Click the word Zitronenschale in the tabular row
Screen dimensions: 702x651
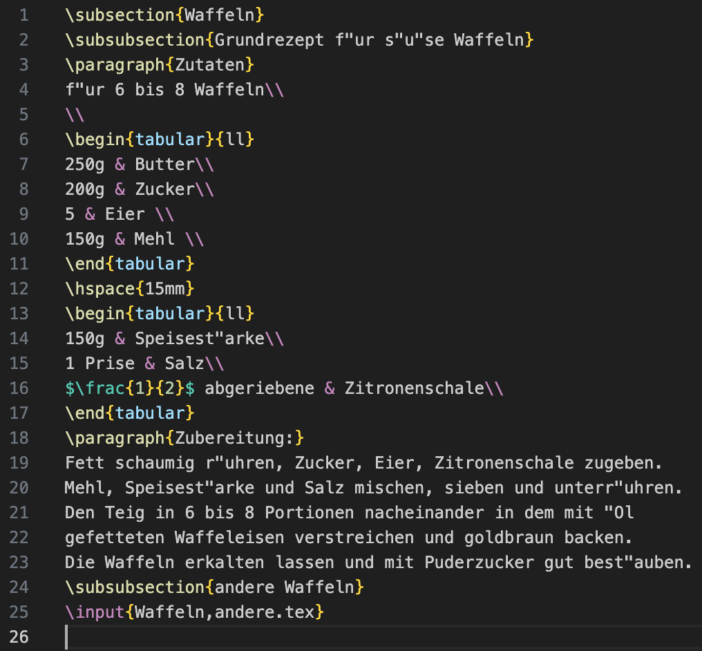[x=414, y=388]
